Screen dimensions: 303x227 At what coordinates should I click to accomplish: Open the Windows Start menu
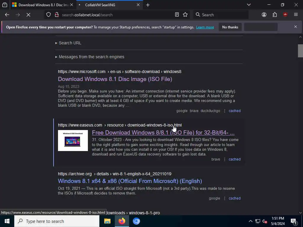7,221
